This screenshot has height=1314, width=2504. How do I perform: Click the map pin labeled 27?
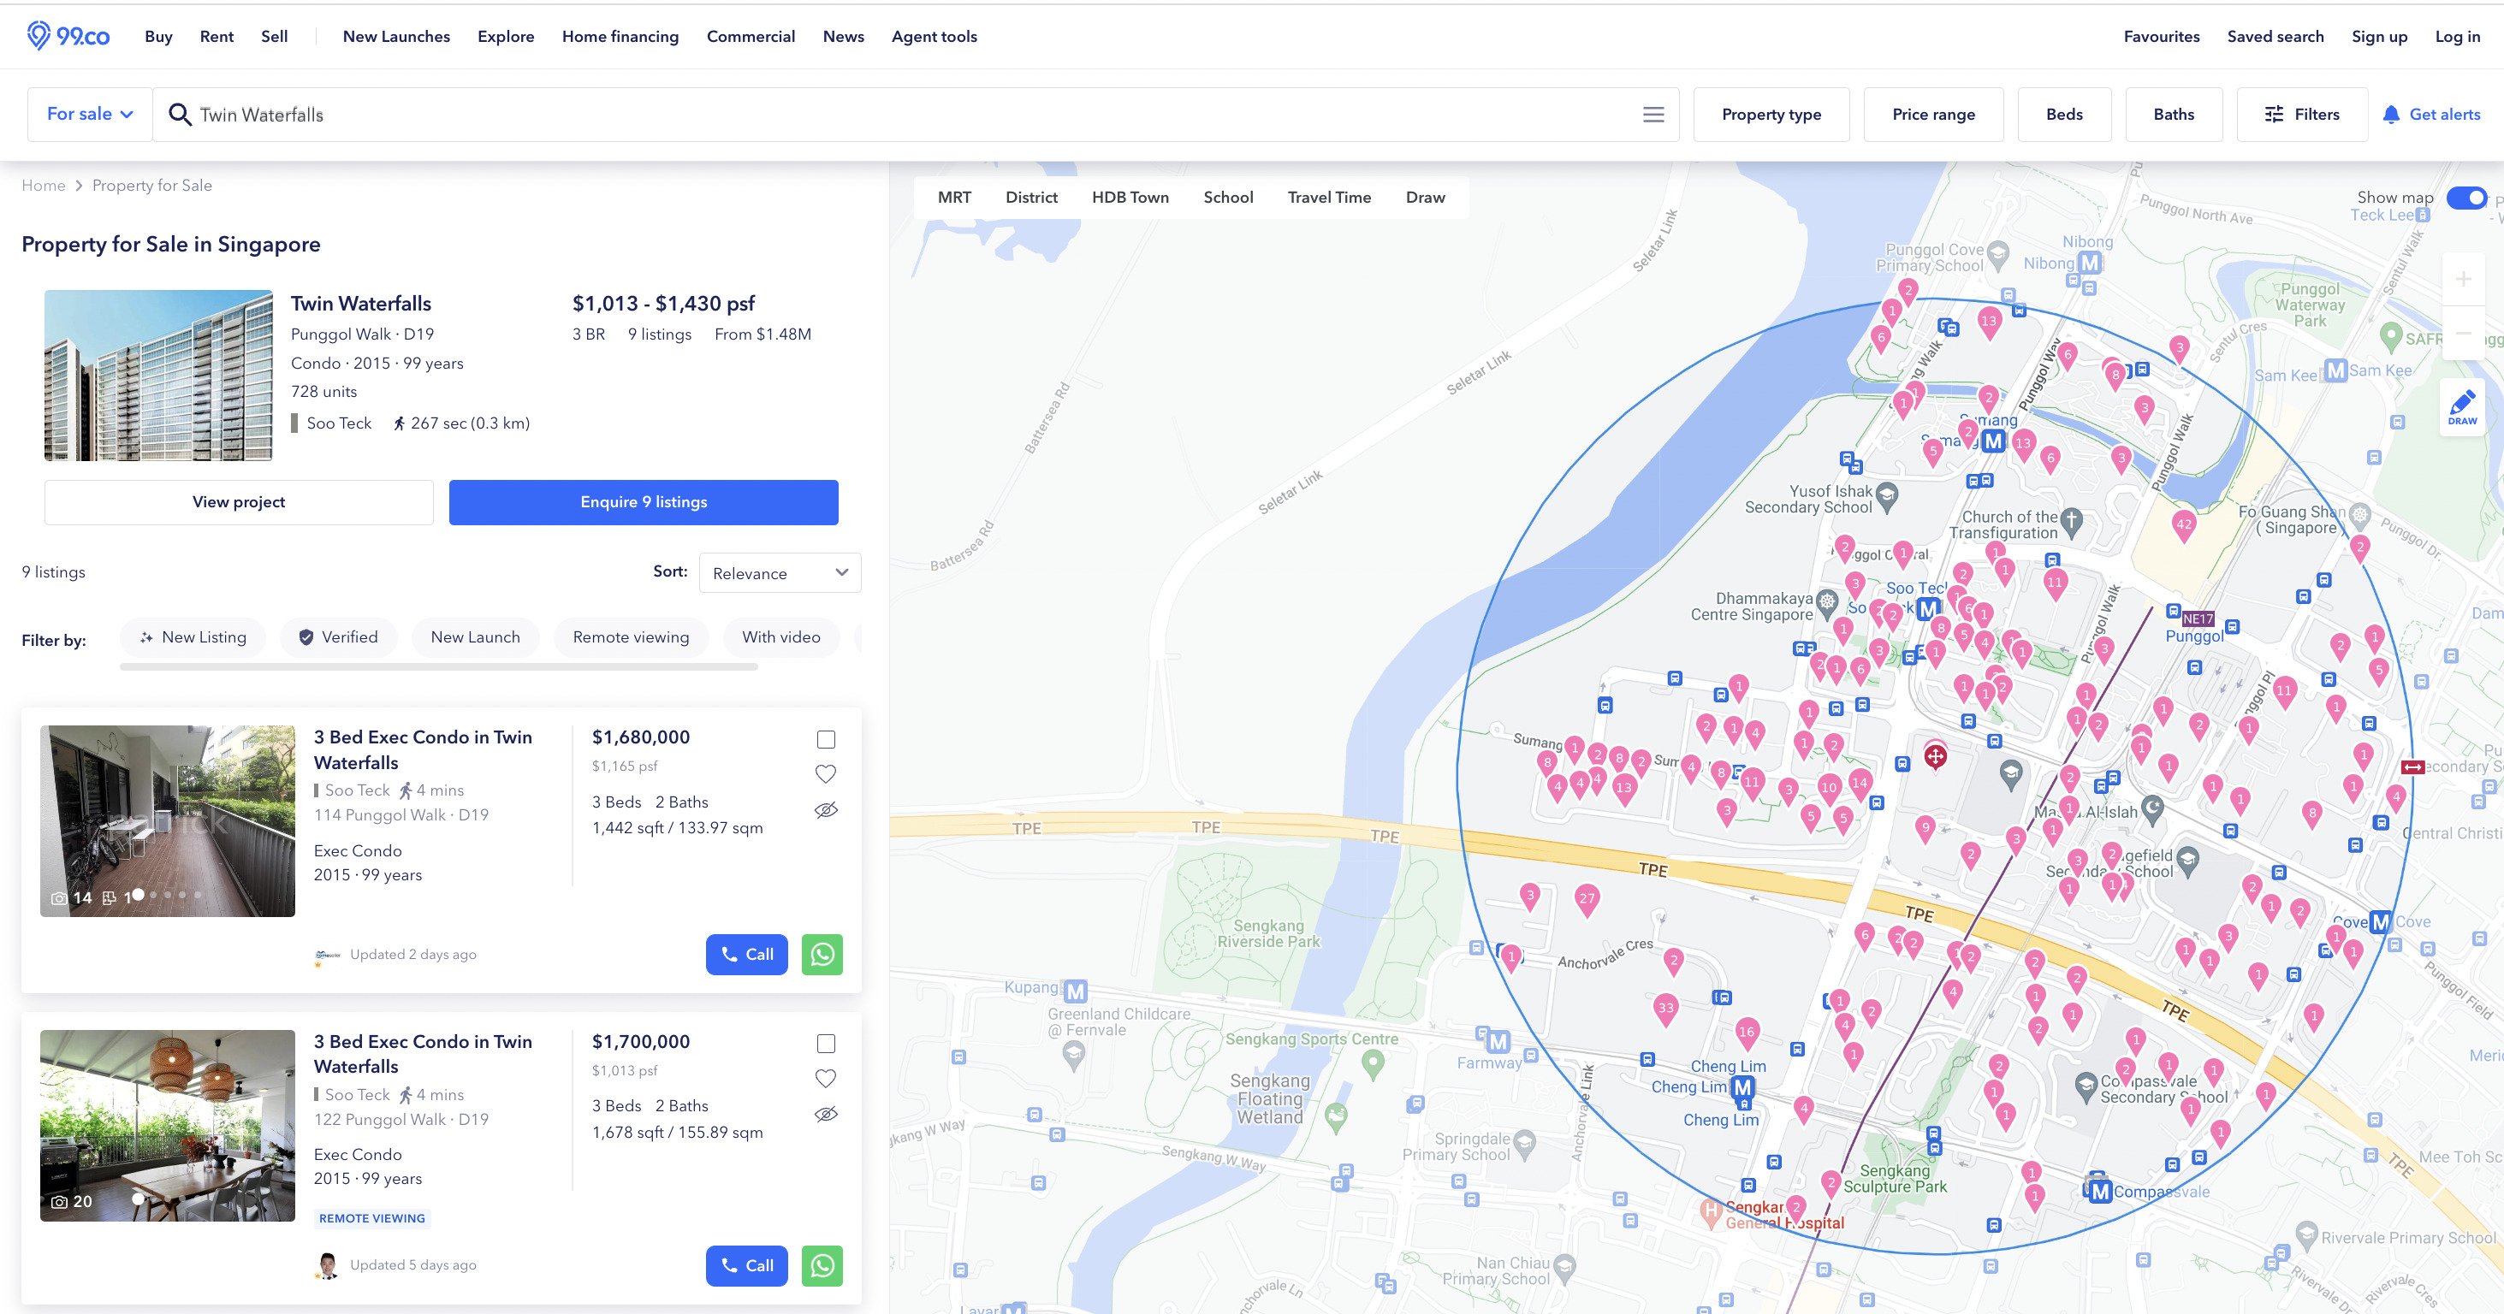pos(1587,900)
